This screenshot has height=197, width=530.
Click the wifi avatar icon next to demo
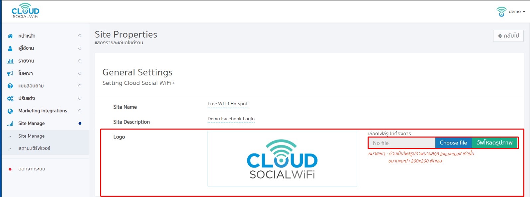[501, 11]
